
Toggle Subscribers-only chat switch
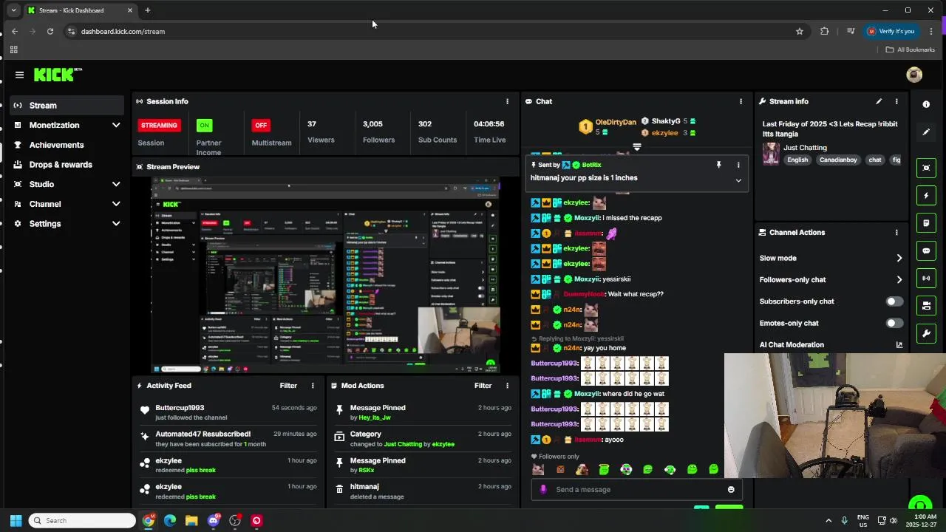pyautogui.click(x=894, y=301)
